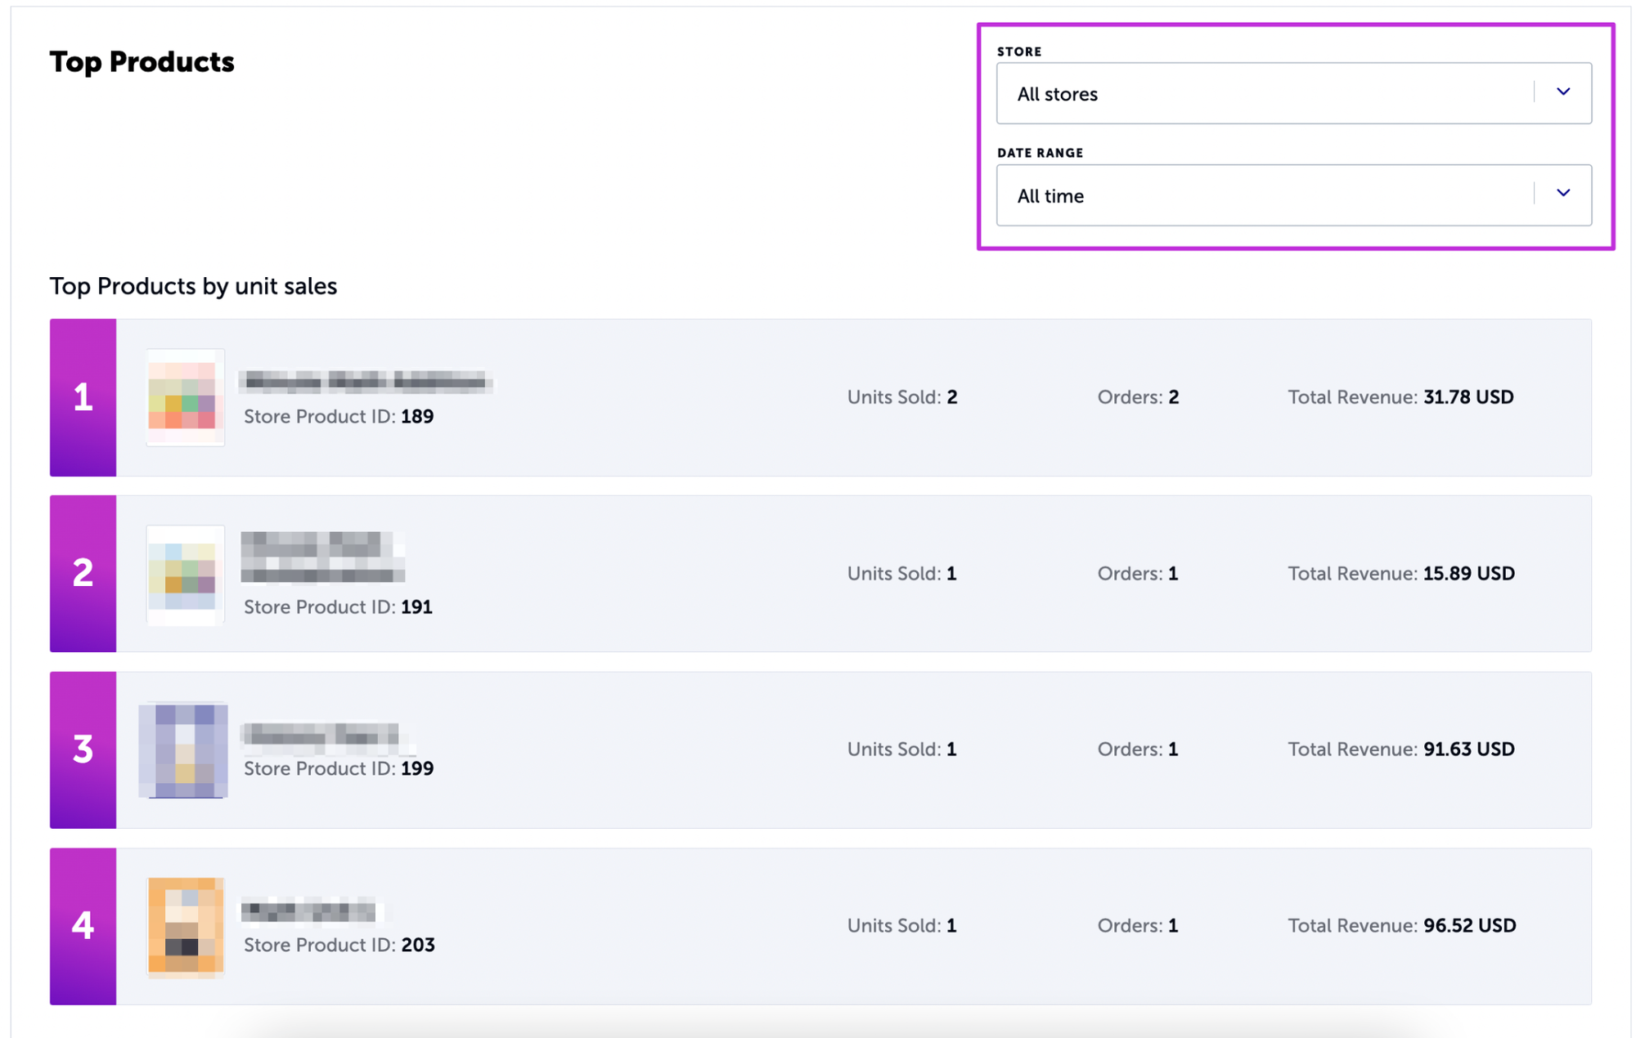The image size is (1636, 1038).
Task: Select rank 3 purple badge
Action: click(x=83, y=749)
